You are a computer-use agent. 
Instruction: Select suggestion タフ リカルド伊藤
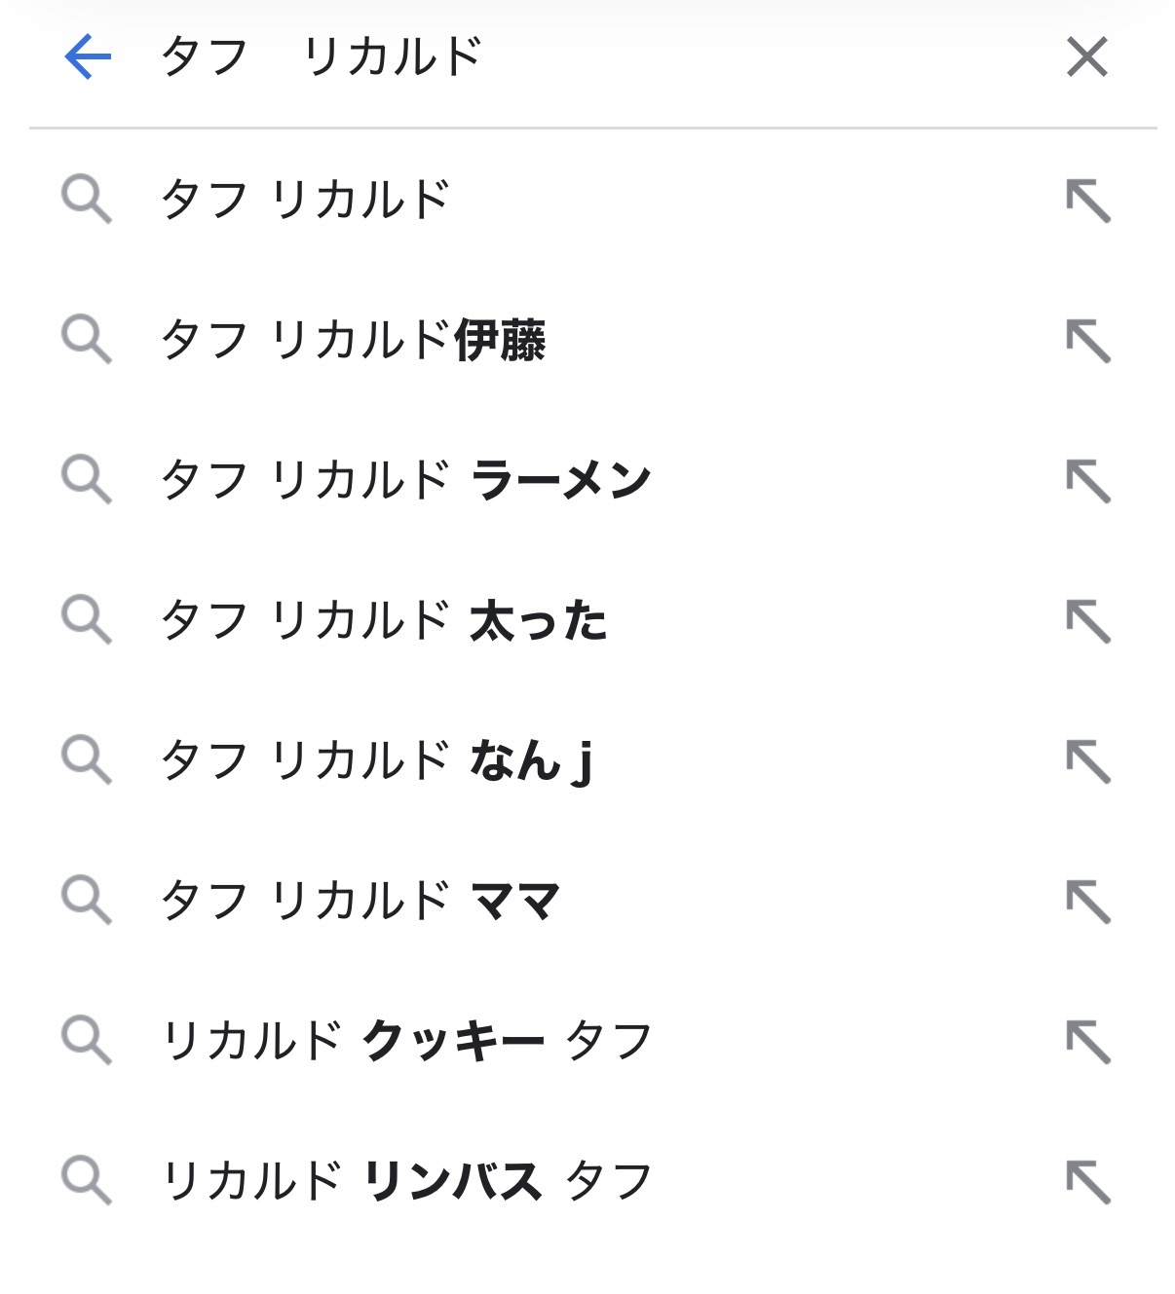click(353, 341)
